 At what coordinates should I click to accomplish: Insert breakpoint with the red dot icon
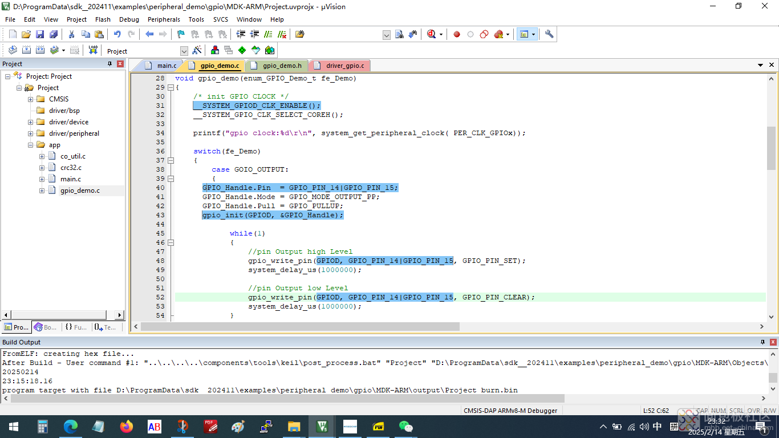click(457, 34)
